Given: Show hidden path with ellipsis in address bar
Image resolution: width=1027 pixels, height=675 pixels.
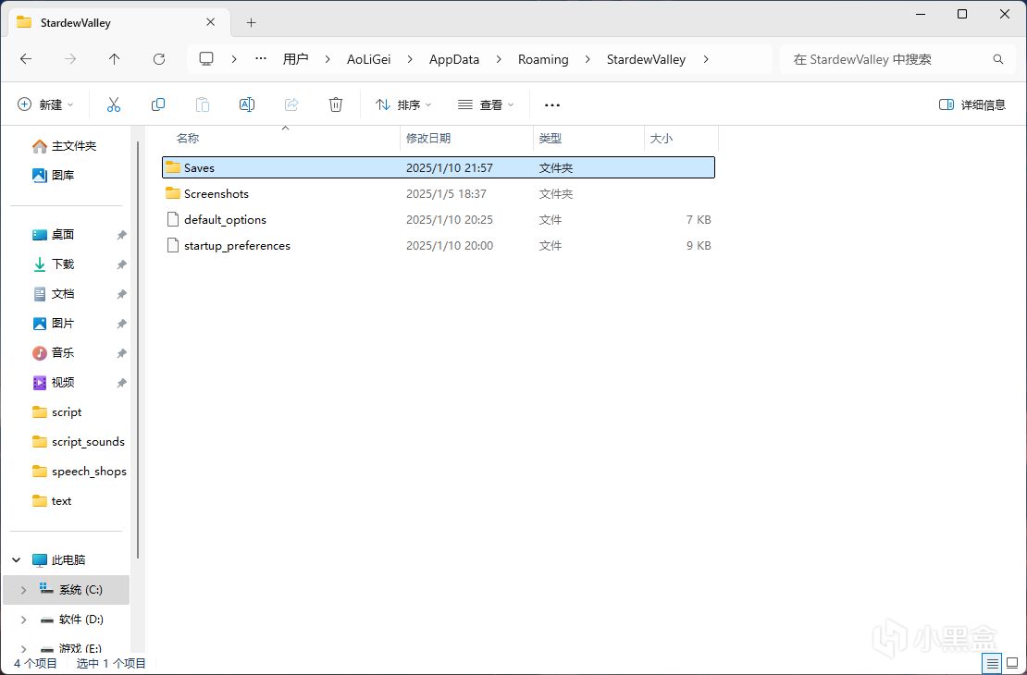Looking at the screenshot, I should click(x=261, y=58).
